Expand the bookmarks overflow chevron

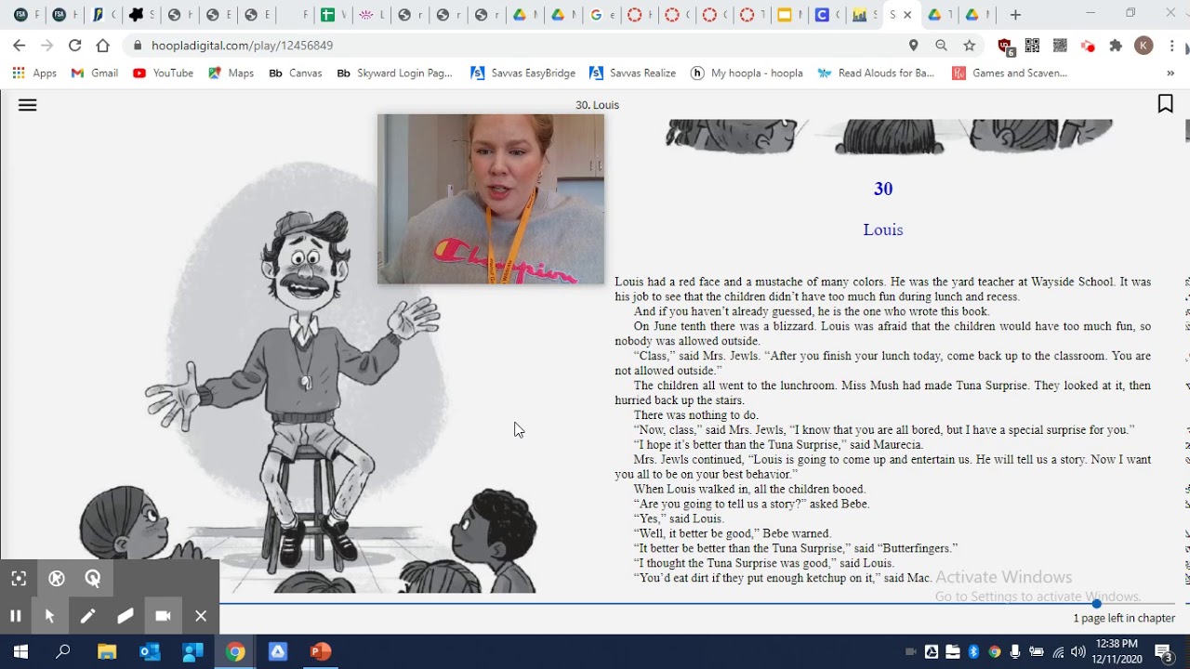1170,73
